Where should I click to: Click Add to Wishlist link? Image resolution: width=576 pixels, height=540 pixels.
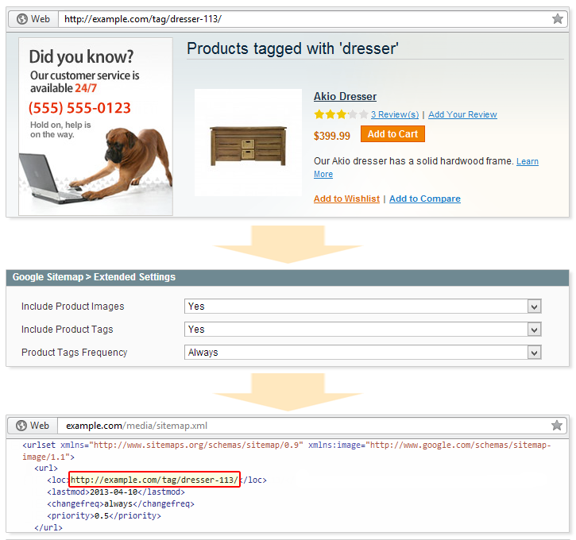click(x=346, y=199)
